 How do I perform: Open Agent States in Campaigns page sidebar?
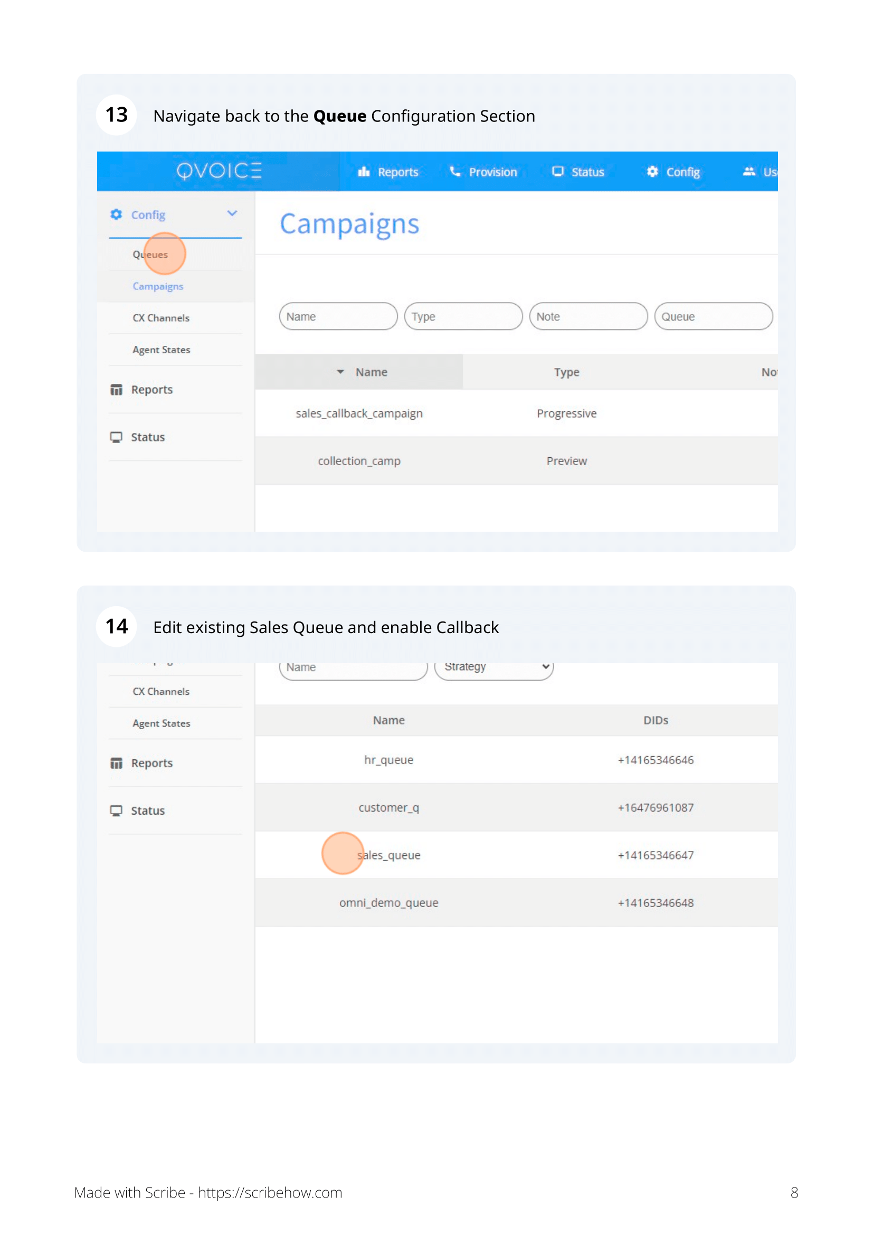click(x=162, y=350)
